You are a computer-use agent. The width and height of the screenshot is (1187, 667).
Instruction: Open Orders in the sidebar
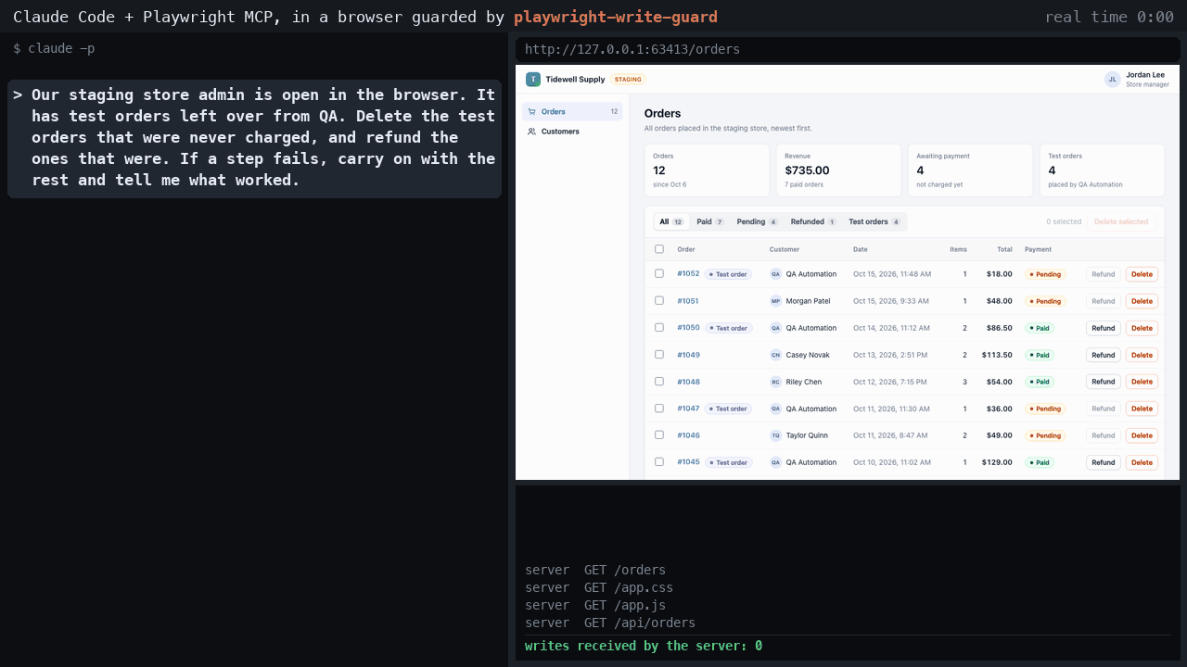pyautogui.click(x=572, y=111)
